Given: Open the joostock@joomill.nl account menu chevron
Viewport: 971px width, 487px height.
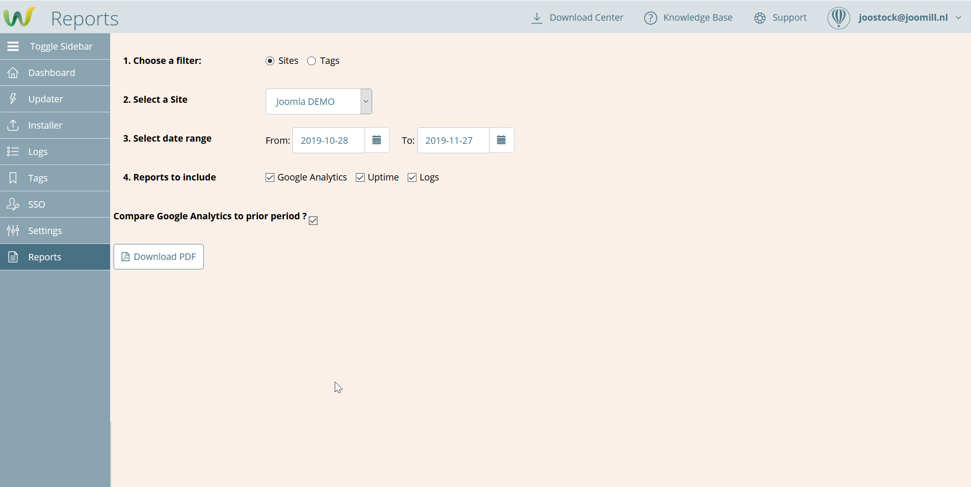Looking at the screenshot, I should pos(958,18).
